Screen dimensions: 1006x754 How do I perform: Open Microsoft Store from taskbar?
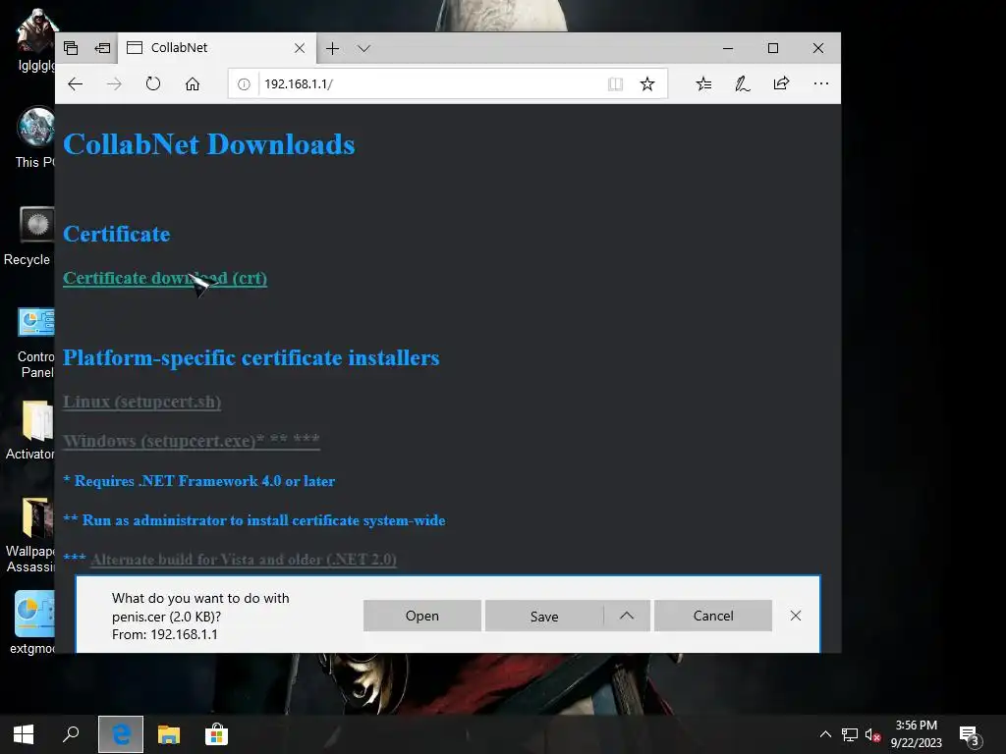coord(216,734)
